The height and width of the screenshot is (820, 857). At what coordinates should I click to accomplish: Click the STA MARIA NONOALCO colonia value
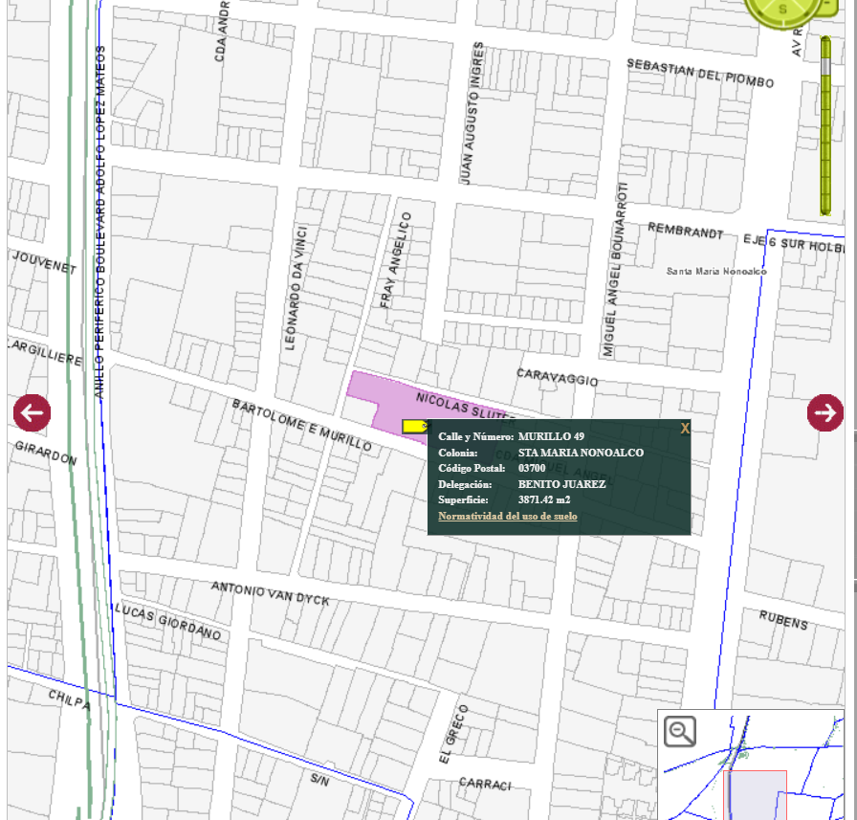[x=581, y=453]
